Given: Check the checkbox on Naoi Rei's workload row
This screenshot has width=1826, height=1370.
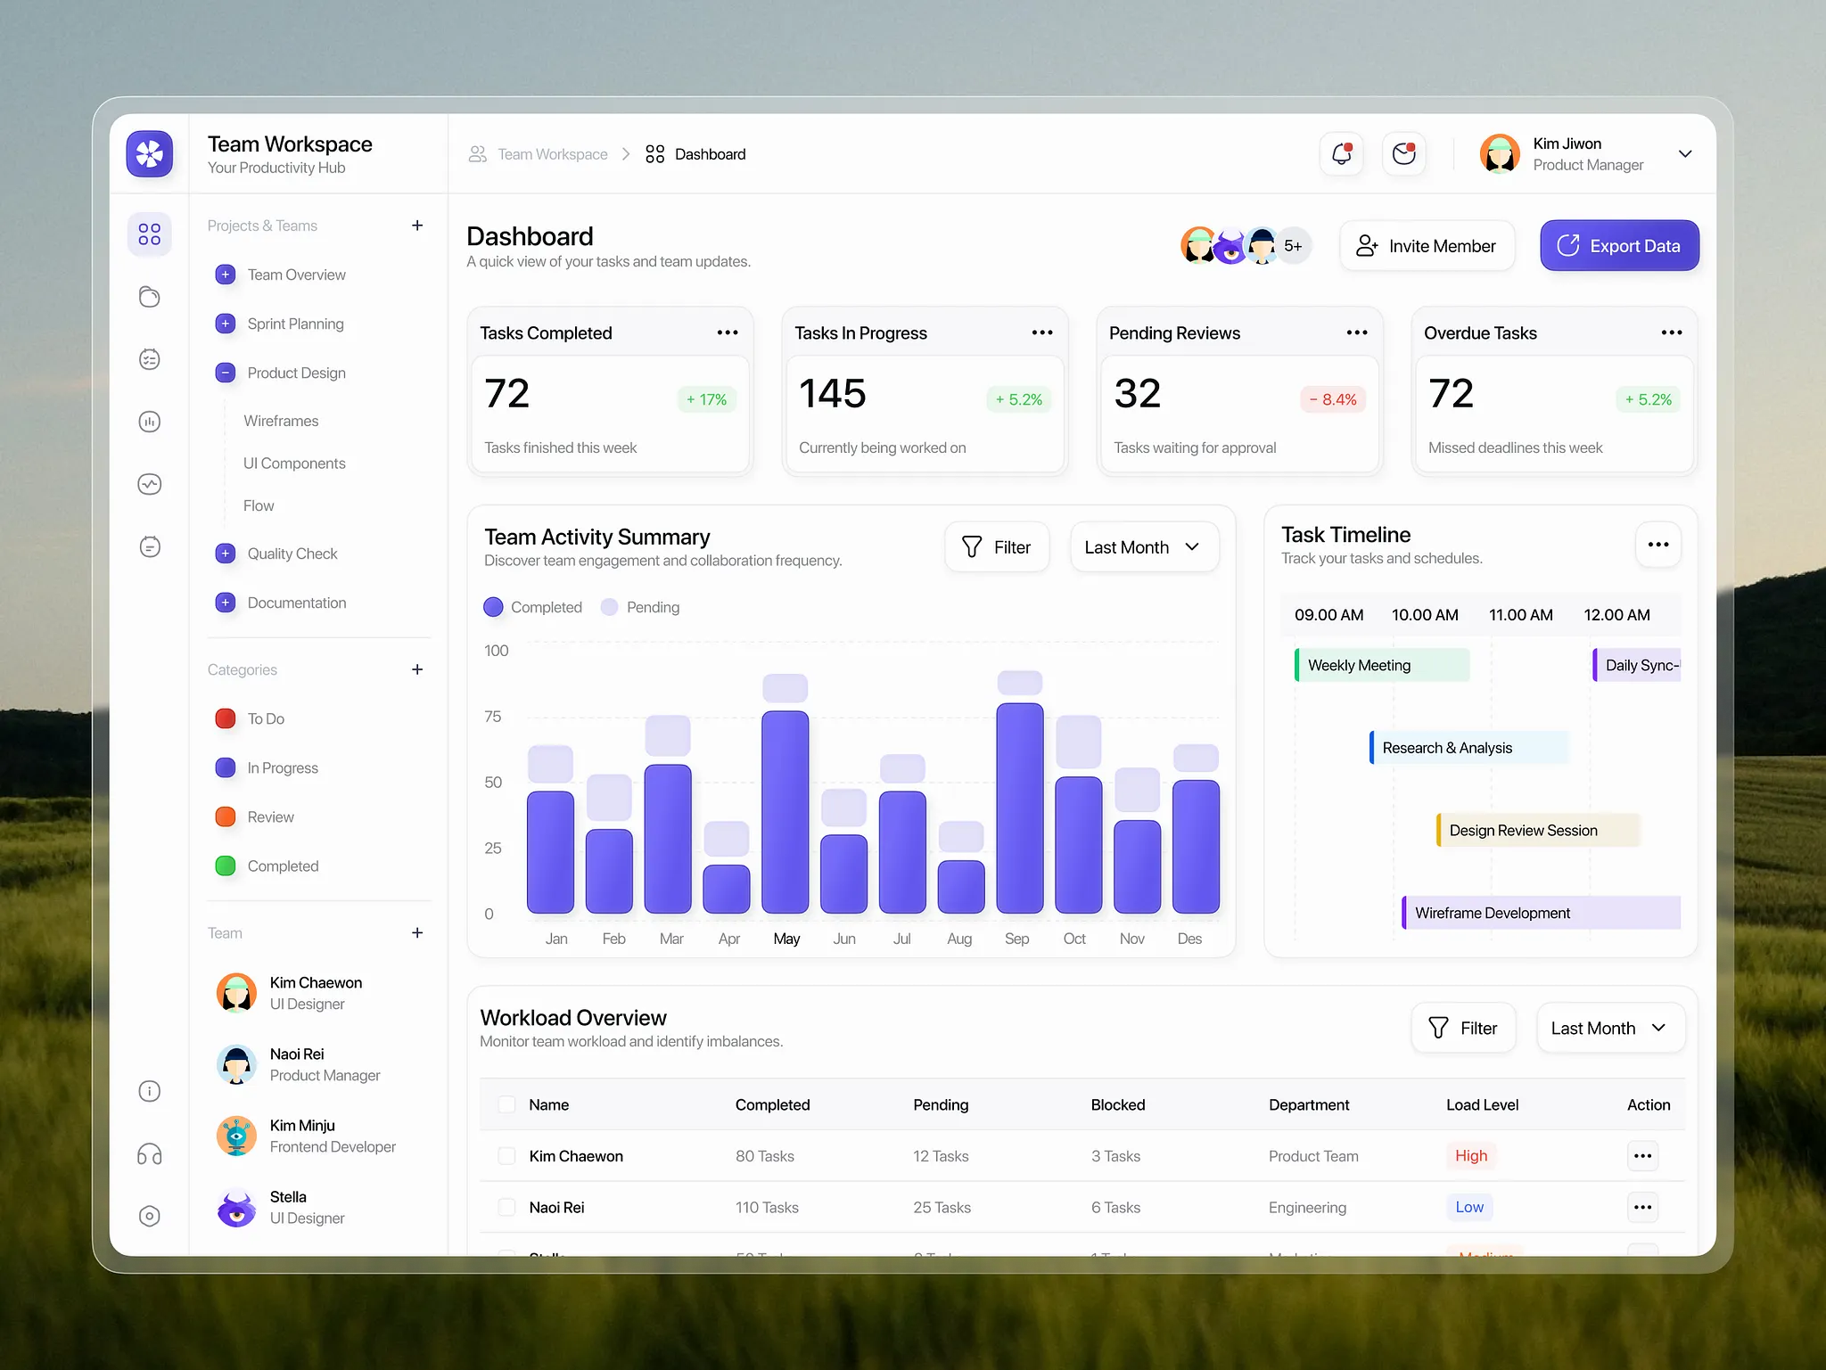Looking at the screenshot, I should tap(506, 1207).
